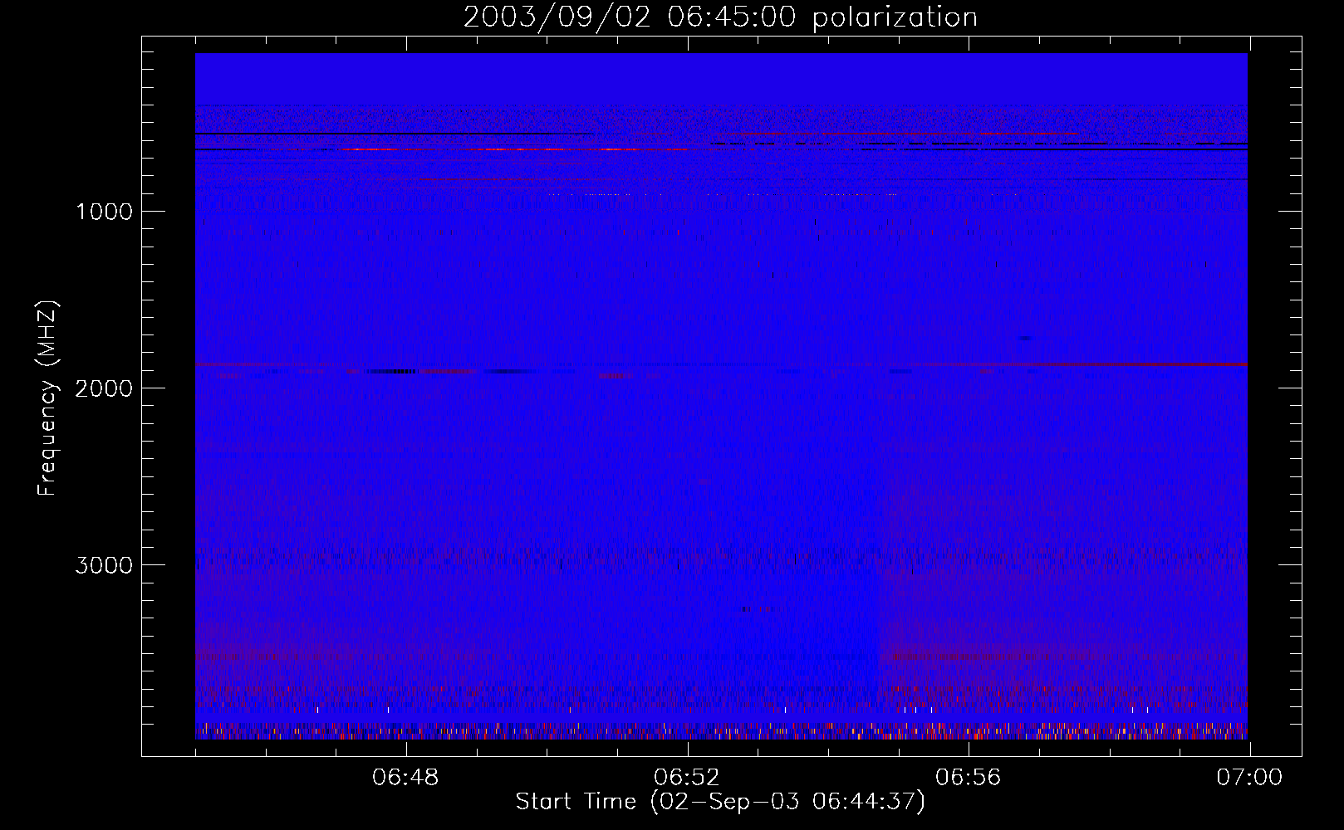1344x830 pixels.
Task: Click the 07:00 time tick label
Action: point(1249,778)
